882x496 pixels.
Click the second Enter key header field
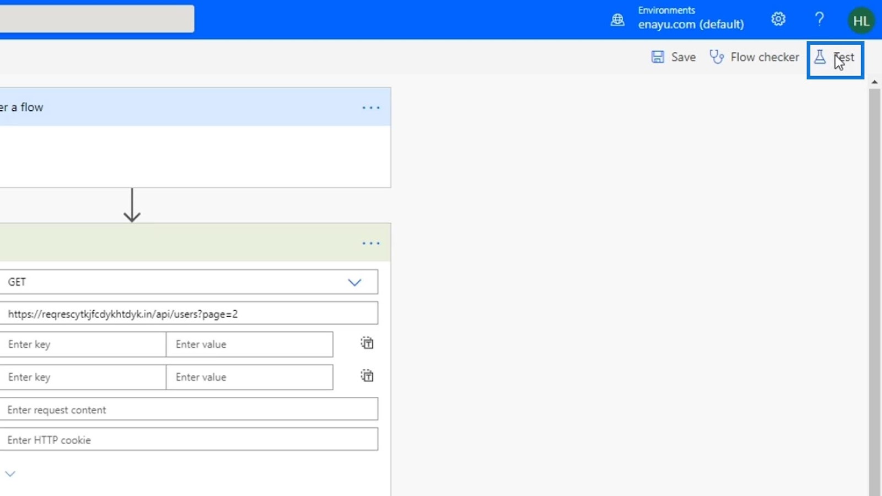coord(83,378)
